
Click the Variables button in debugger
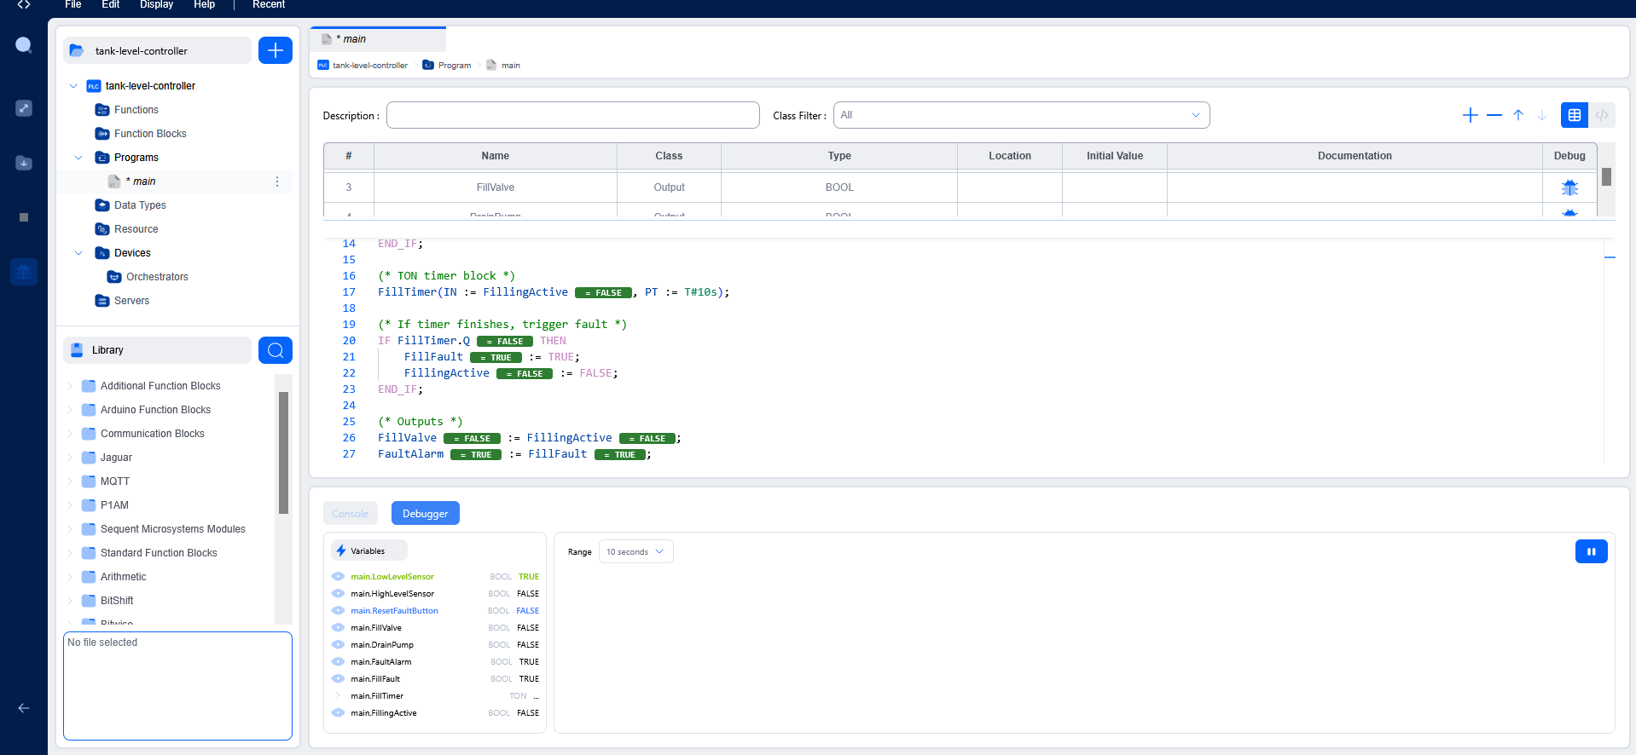(x=368, y=550)
